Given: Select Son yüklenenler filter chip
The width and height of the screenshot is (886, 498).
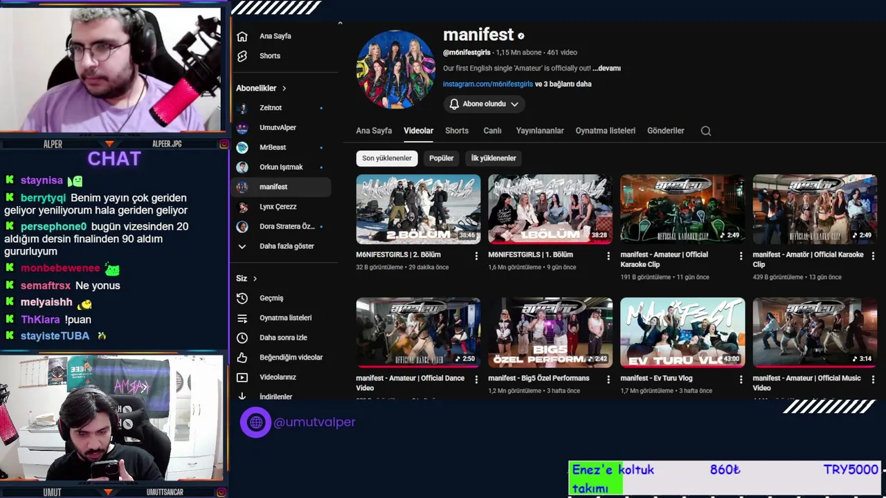Looking at the screenshot, I should tap(387, 158).
